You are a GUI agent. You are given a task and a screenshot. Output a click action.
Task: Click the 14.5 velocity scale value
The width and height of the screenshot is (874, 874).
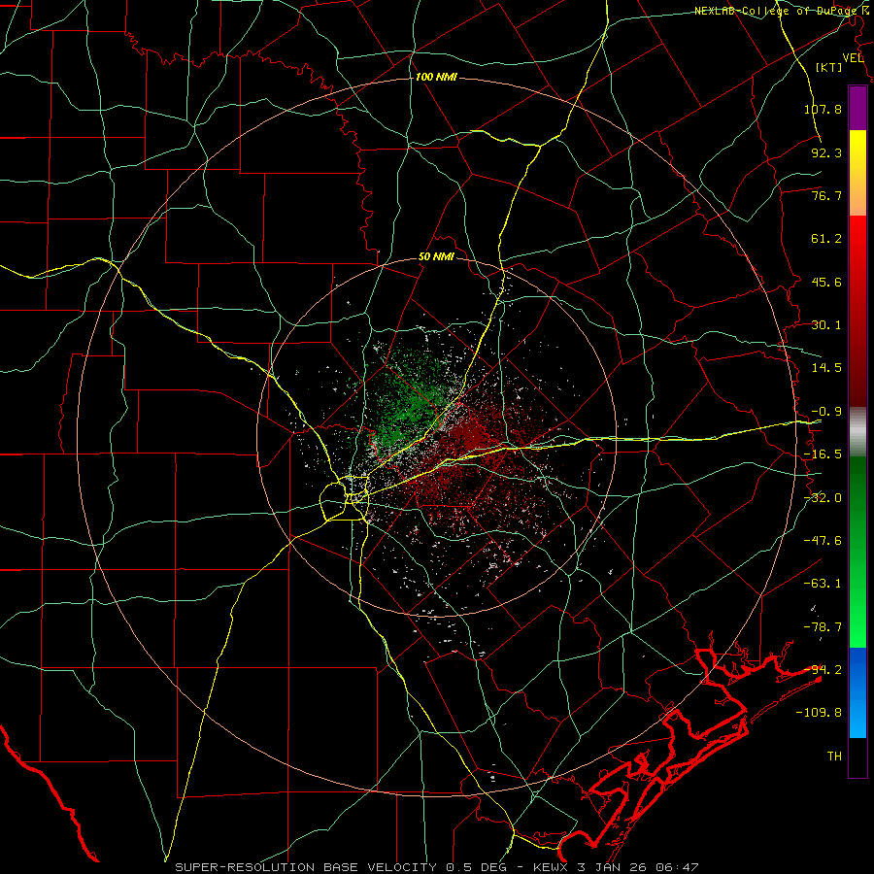click(826, 368)
